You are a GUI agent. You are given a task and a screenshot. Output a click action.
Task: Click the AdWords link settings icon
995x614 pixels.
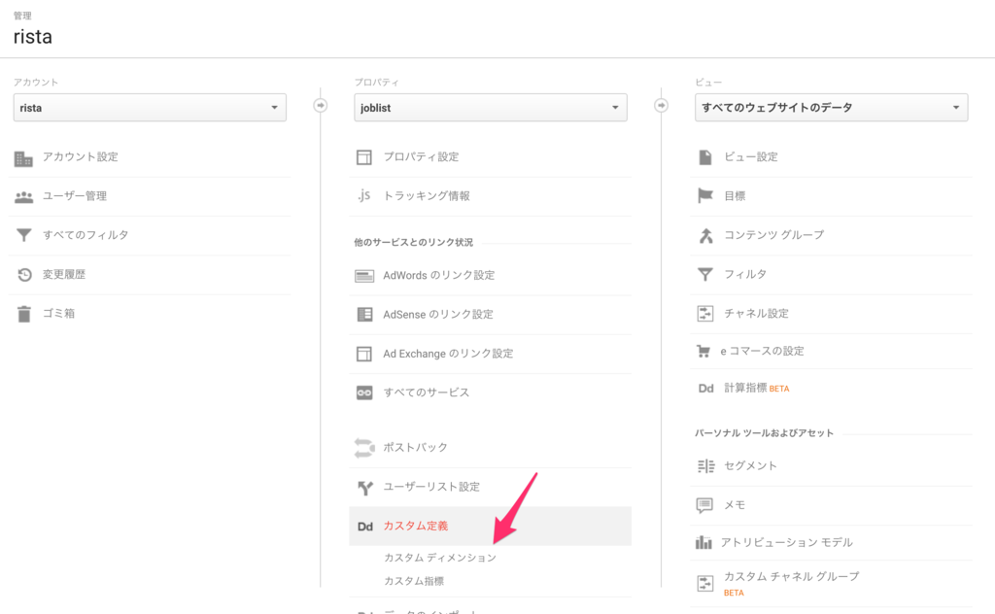tap(364, 276)
